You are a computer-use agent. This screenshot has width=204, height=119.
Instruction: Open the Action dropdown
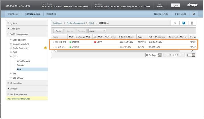pos(97,31)
